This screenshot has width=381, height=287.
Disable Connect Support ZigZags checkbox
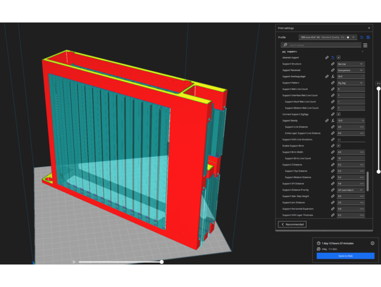(339, 114)
